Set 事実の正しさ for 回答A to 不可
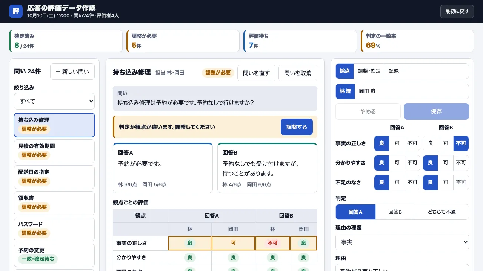The height and width of the screenshot is (271, 483). pos(412,143)
